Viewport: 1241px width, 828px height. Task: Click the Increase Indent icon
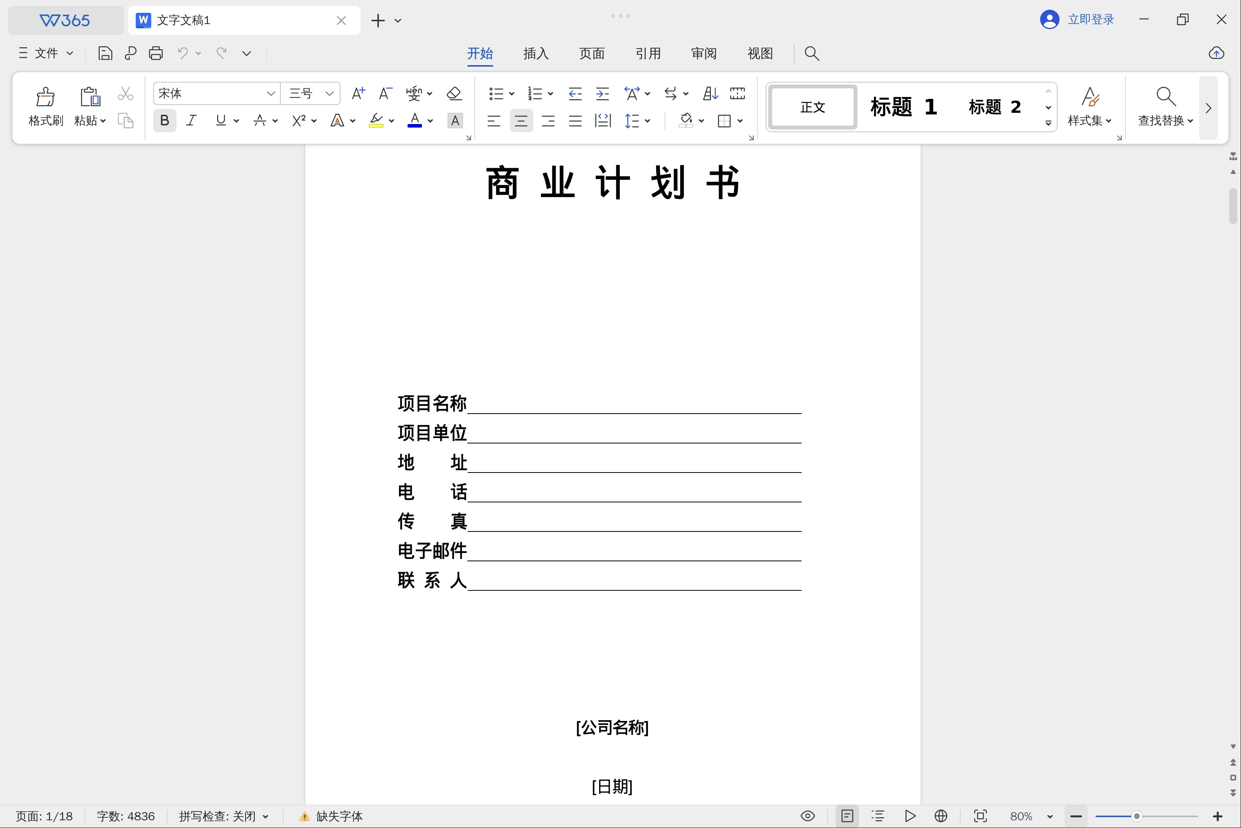pyautogui.click(x=602, y=93)
